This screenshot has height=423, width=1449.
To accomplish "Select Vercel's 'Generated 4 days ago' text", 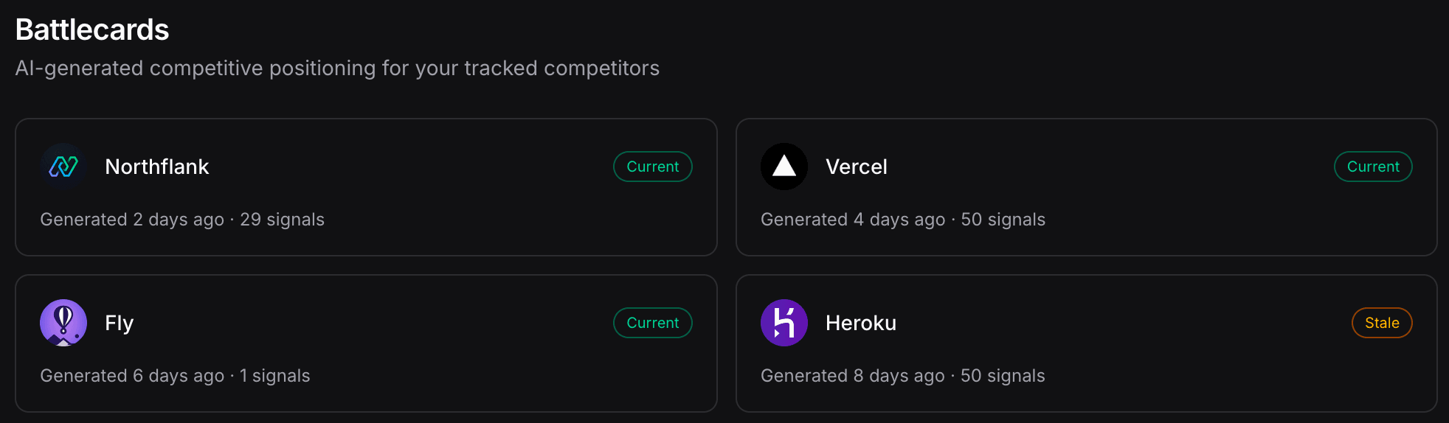I will pyautogui.click(x=853, y=220).
